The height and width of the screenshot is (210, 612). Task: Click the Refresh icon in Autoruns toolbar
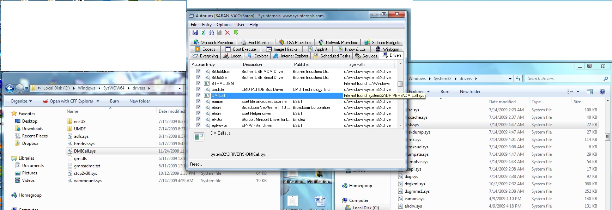[203, 33]
